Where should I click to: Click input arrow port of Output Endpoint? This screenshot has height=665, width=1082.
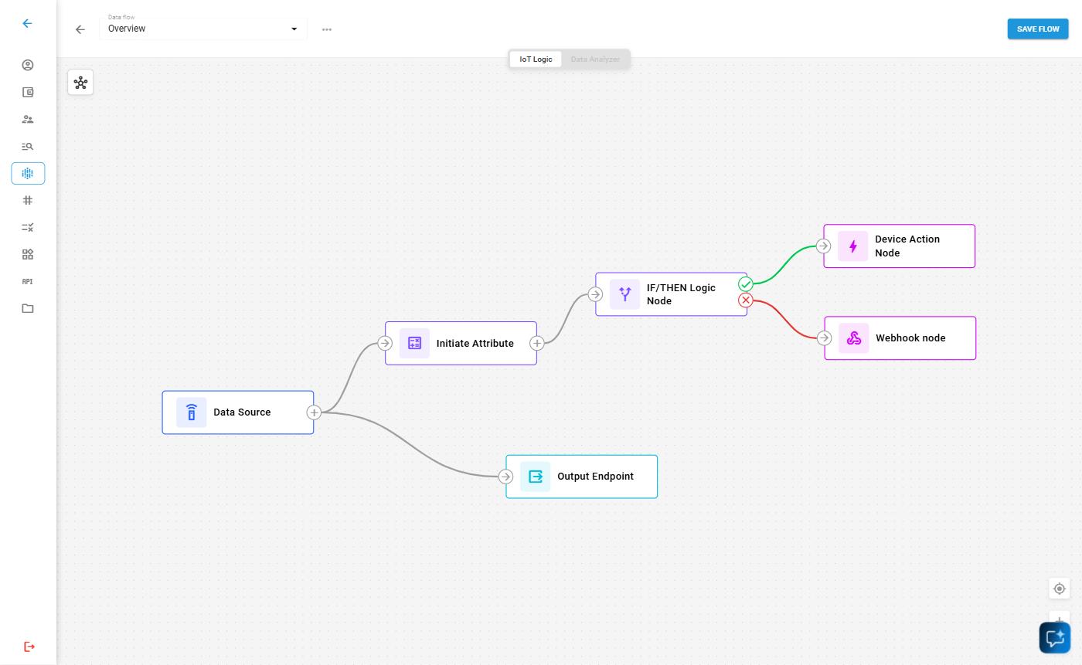coord(506,477)
